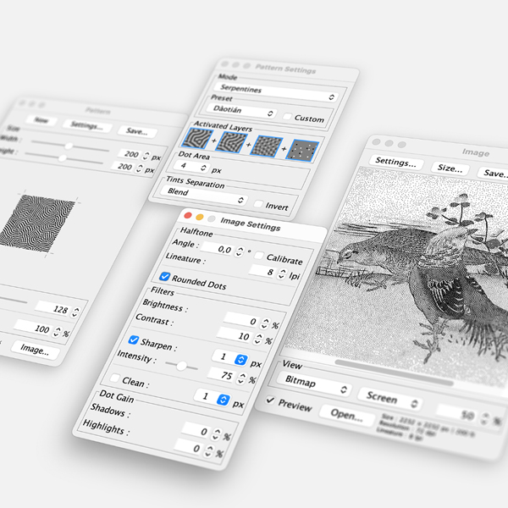Click the stepper beside the 128 value
508x508 pixels.
tap(75, 312)
